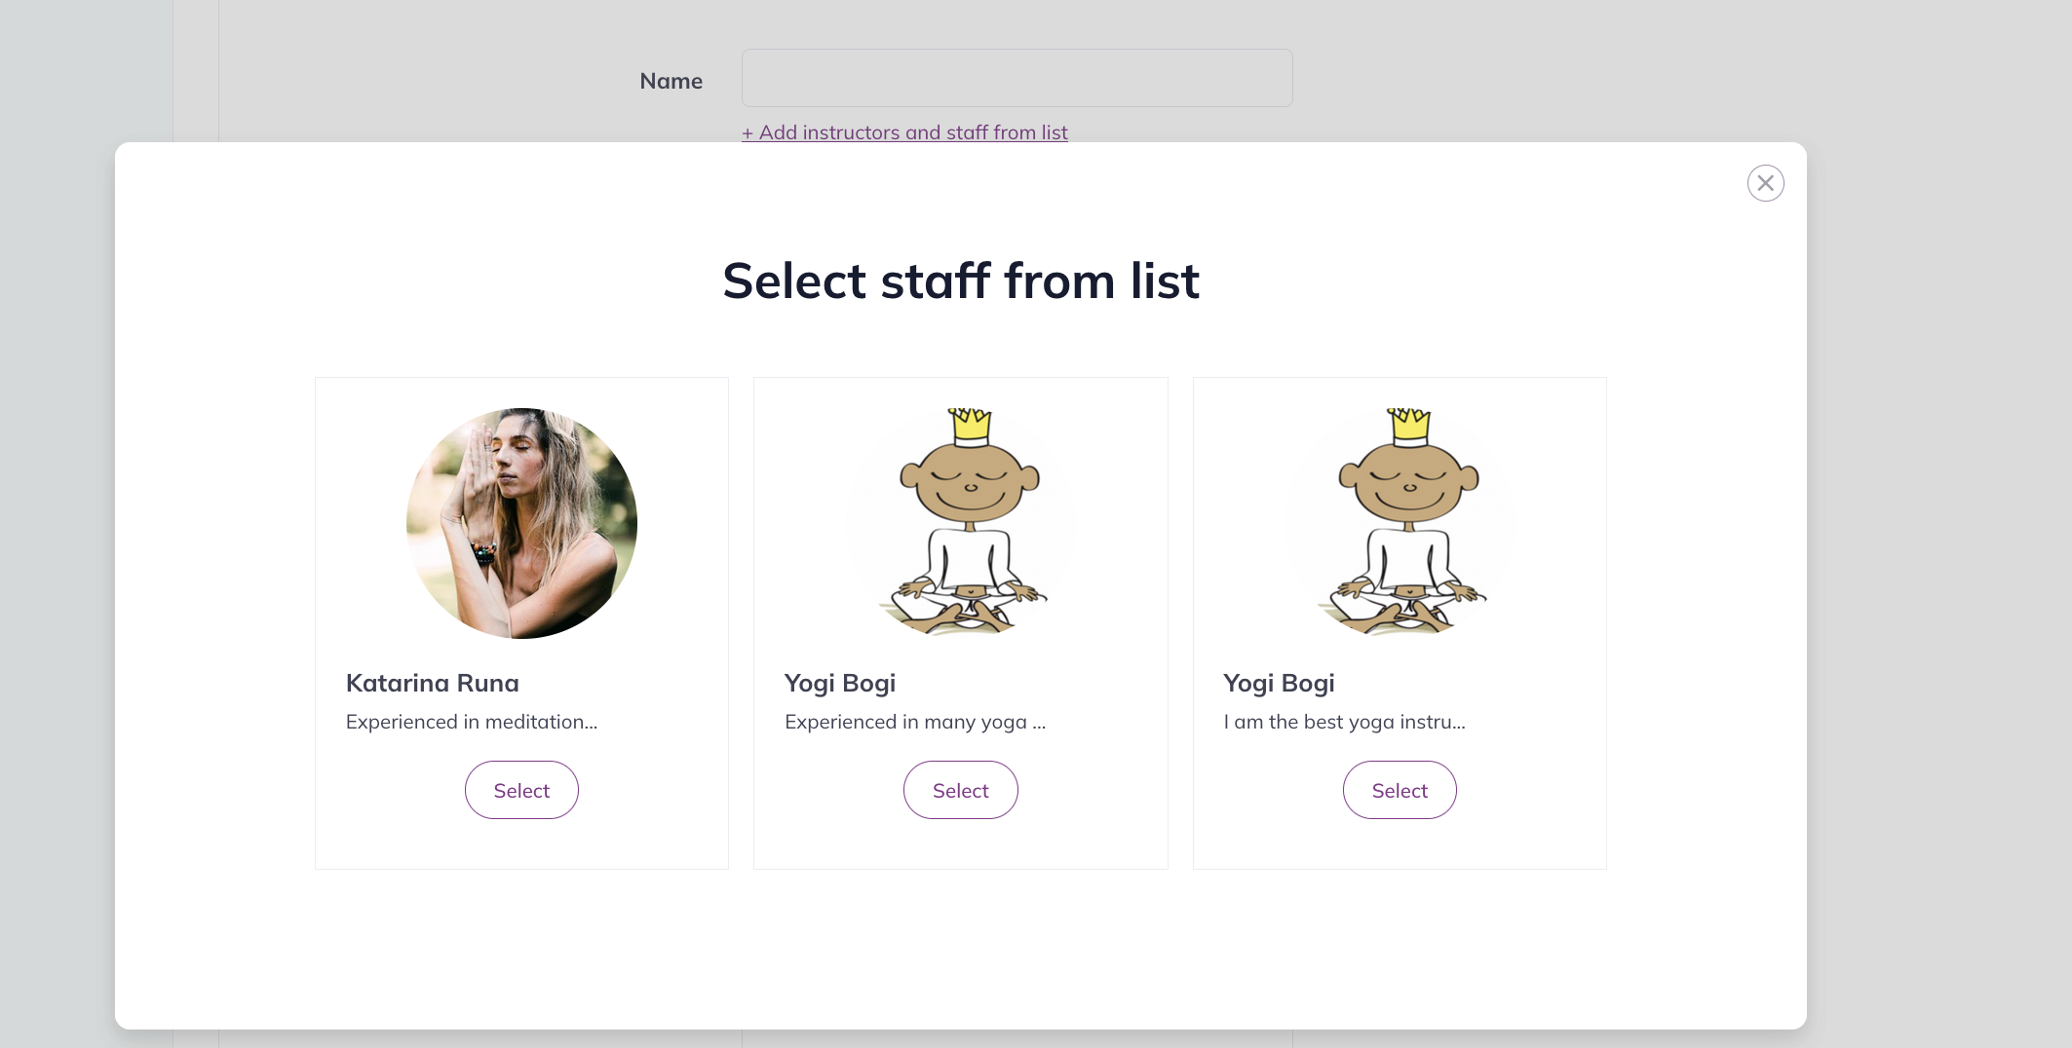The height and width of the screenshot is (1048, 2072).
Task: Open Katarina Runa's circular profile photo
Action: click(x=521, y=523)
